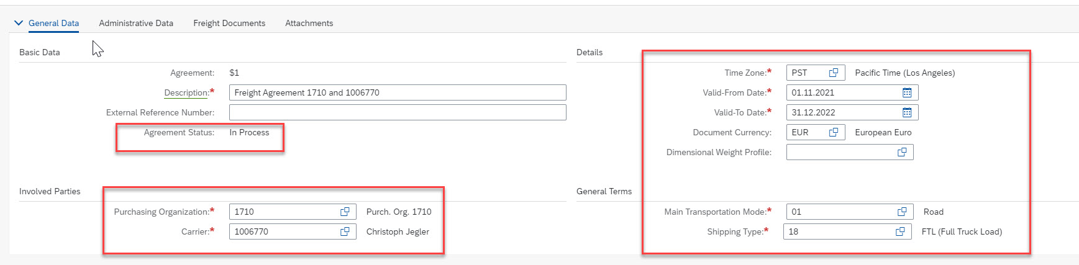Open value help for Time Zone field
Screen dimensions: 1079x265
click(834, 73)
